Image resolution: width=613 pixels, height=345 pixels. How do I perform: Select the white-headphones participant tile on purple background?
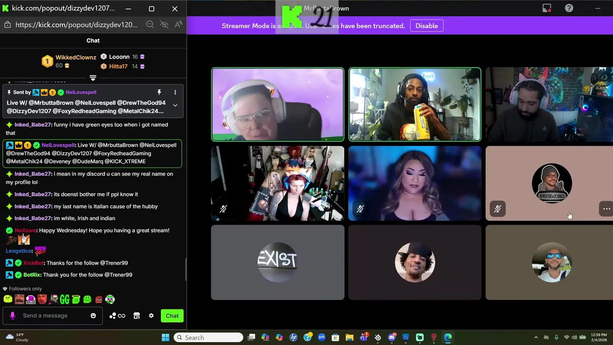(x=278, y=104)
